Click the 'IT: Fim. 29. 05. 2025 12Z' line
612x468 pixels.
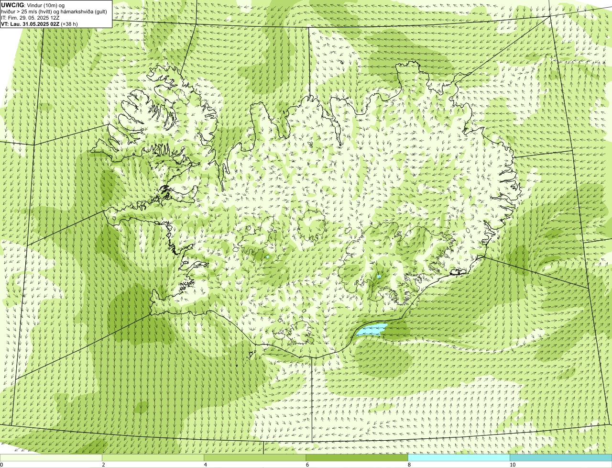pyautogui.click(x=30, y=18)
